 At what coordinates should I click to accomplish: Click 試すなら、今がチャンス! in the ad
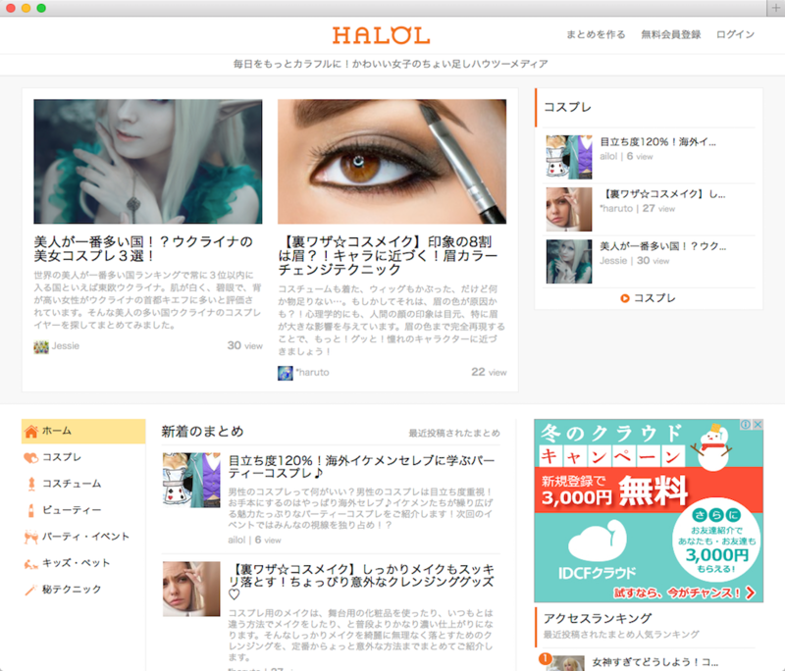(x=684, y=593)
